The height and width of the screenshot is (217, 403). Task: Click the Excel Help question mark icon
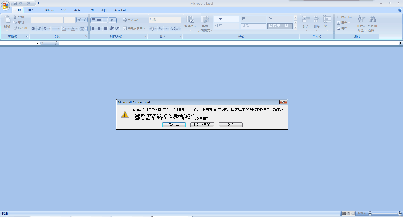pyautogui.click(x=400, y=10)
